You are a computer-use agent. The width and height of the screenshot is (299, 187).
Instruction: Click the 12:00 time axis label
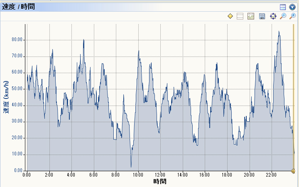click(x=160, y=175)
